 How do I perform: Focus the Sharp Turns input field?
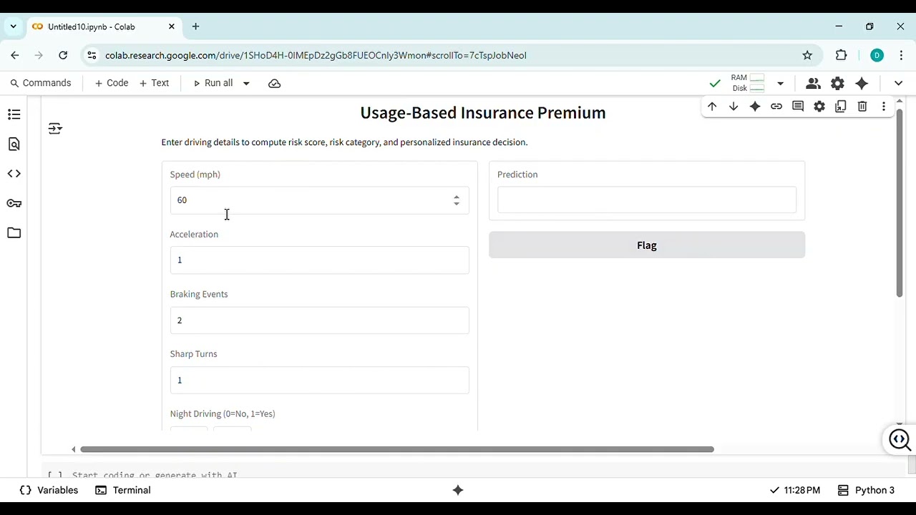click(319, 380)
